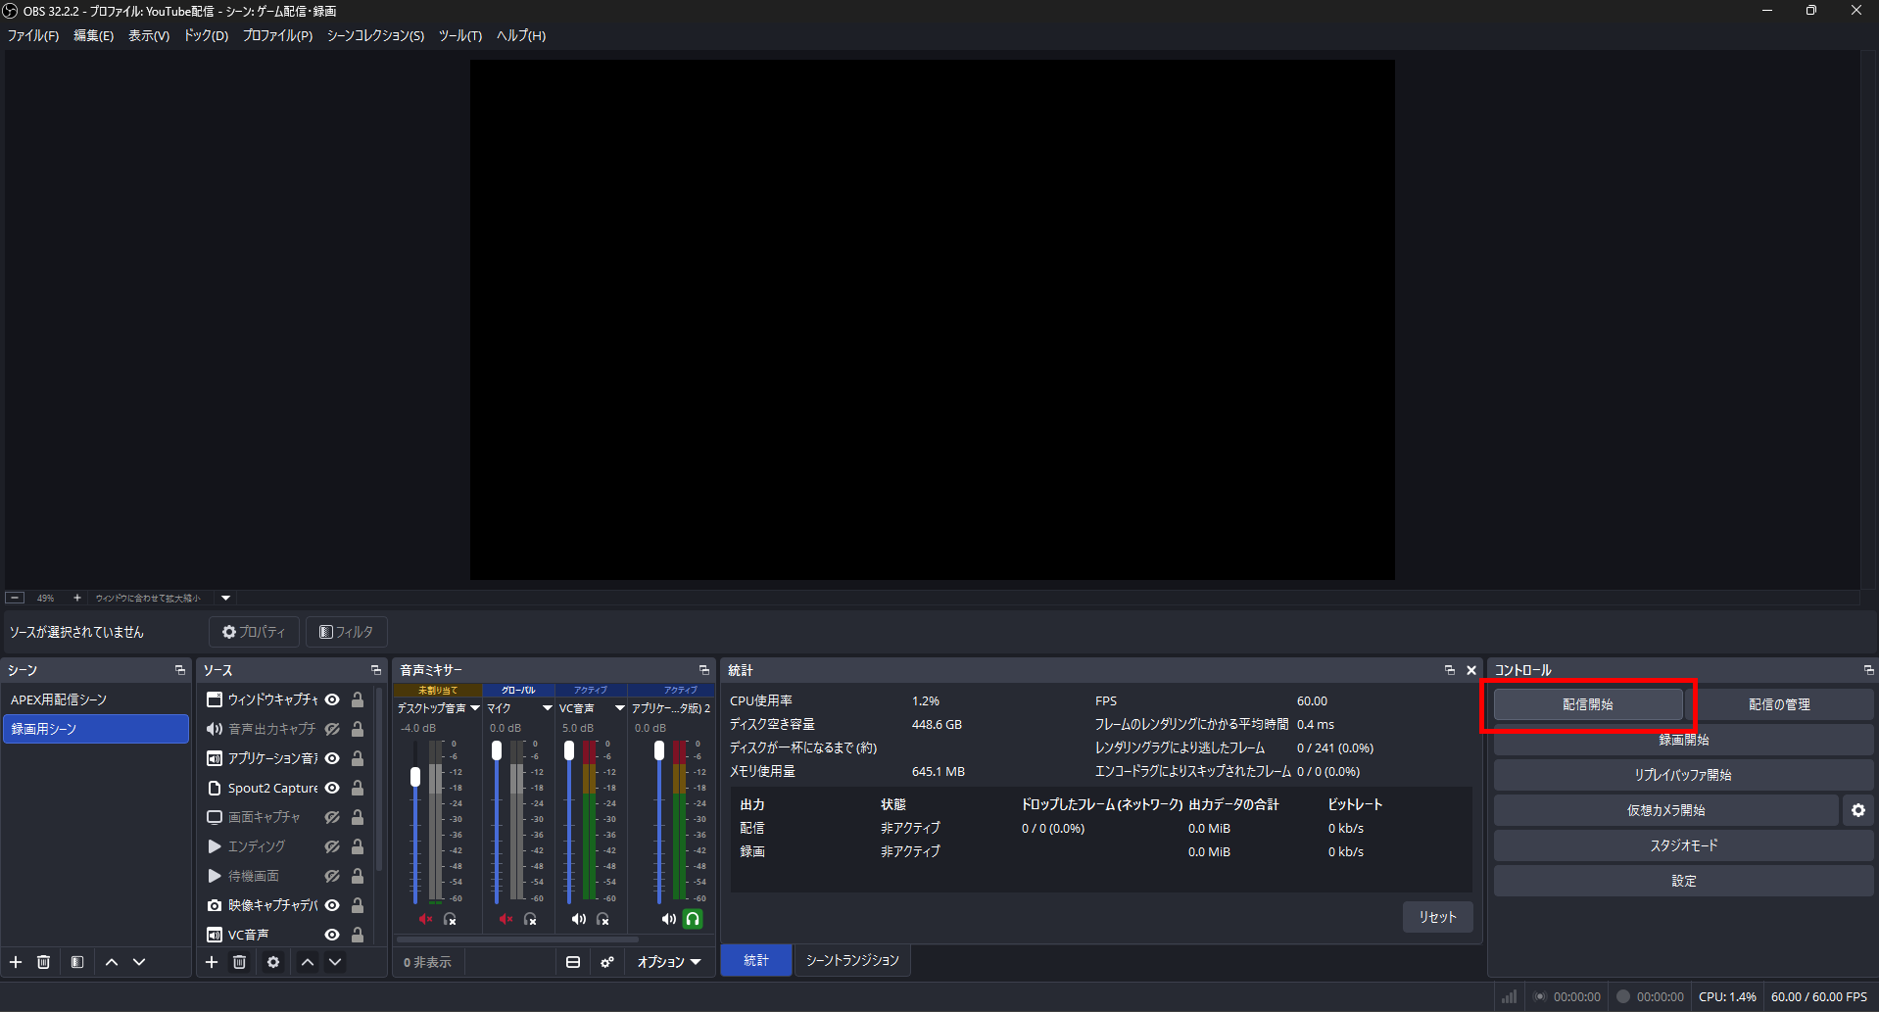The width and height of the screenshot is (1879, 1012).
Task: Undock the 音声ミキサー panel
Action: click(704, 670)
